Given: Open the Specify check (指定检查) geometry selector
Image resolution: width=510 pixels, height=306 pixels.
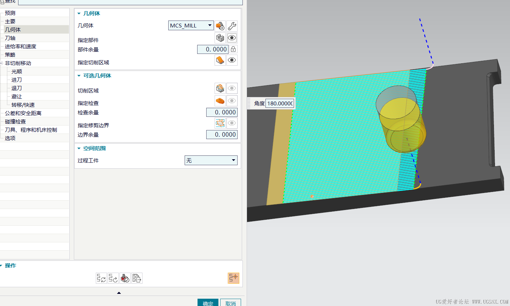Looking at the screenshot, I should pos(220,101).
